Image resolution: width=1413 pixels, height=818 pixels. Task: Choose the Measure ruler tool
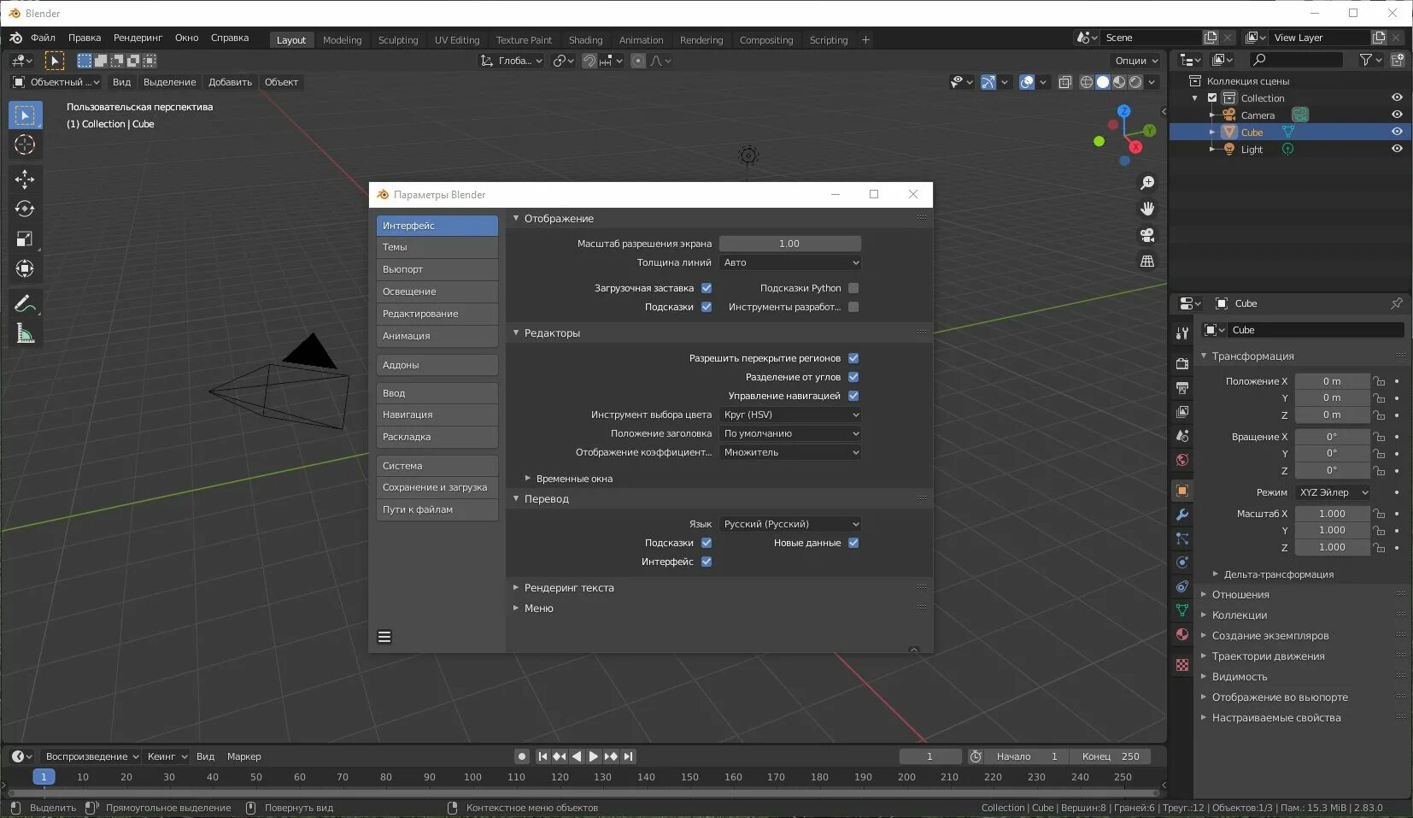click(x=25, y=334)
